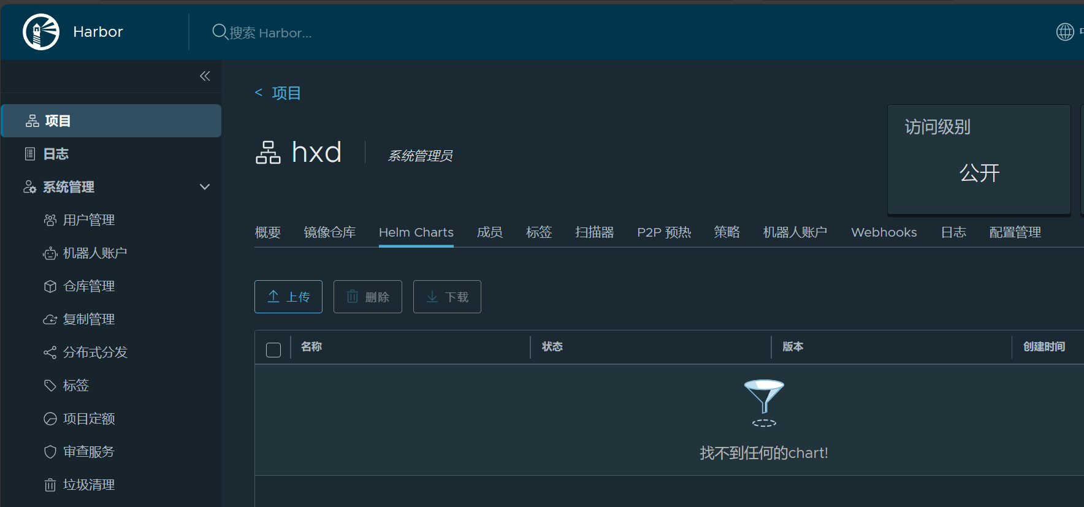
Task: Sort by the 创建时间 column header
Action: coord(1044,347)
